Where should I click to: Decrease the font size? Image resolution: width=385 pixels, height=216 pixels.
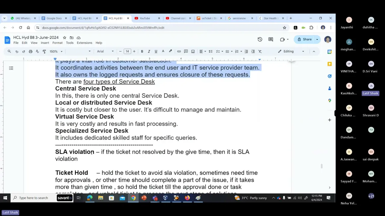click(120, 51)
